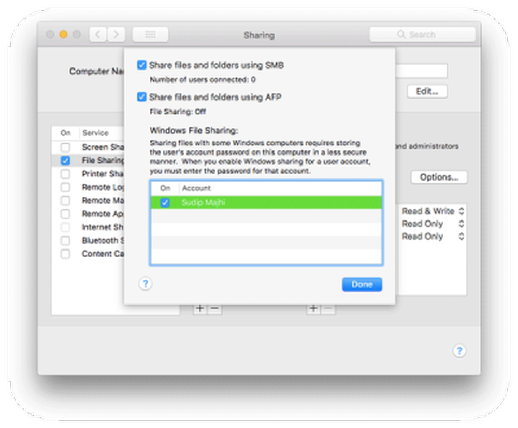Toggle Sudip Majhi account checkbox
Viewport: 518px width, 428px height.
165,203
